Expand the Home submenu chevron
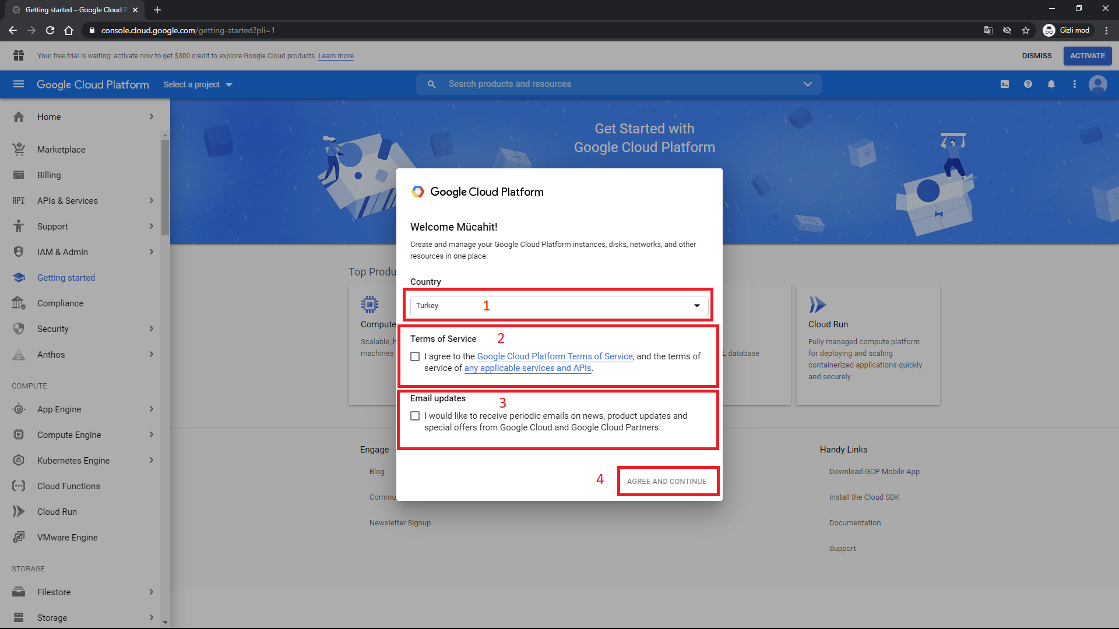 [152, 116]
